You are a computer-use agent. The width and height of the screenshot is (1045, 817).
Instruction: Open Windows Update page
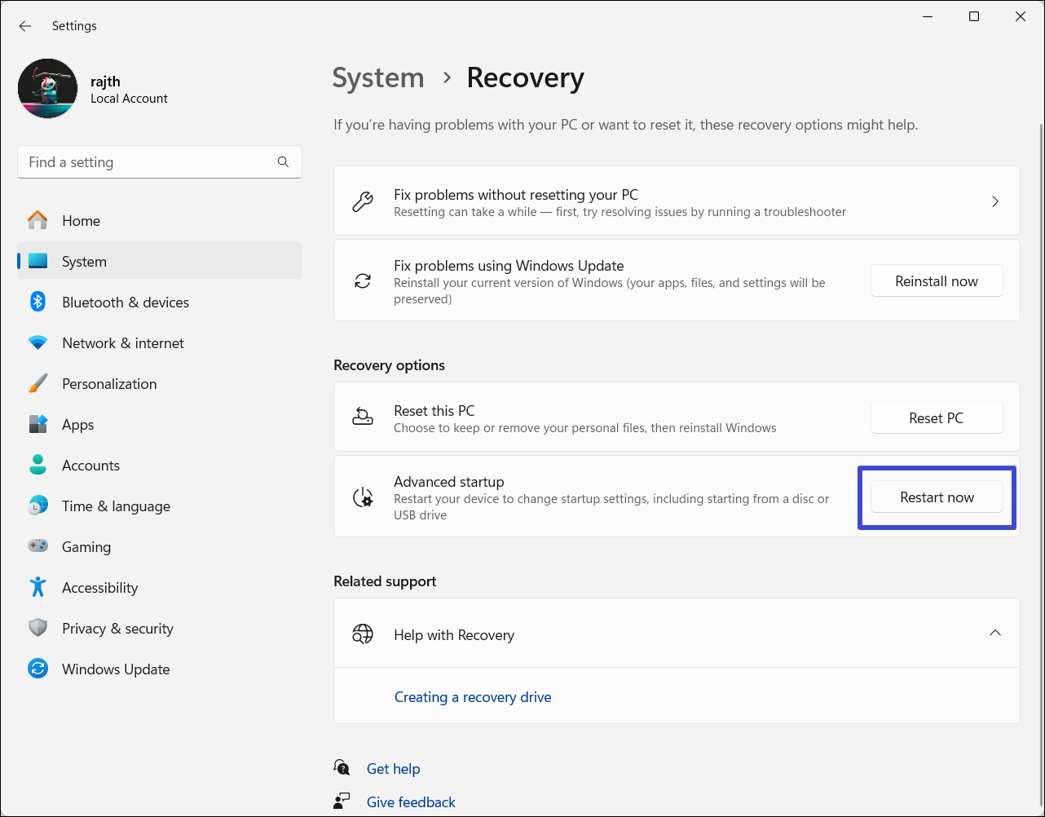tap(115, 669)
